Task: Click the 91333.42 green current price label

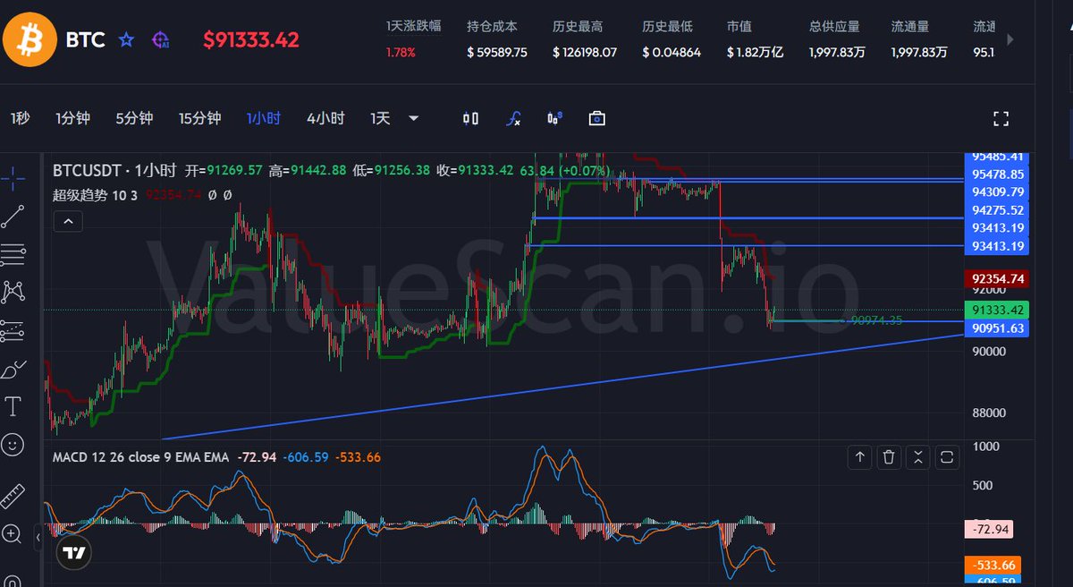Action: [x=996, y=311]
